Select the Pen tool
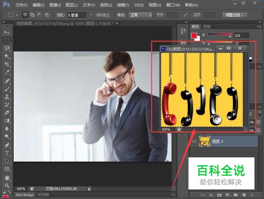Image resolution: width=264 pixels, height=199 pixels. [7, 145]
